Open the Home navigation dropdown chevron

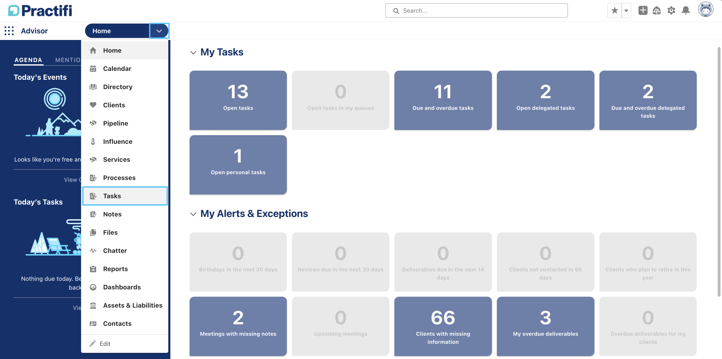159,31
